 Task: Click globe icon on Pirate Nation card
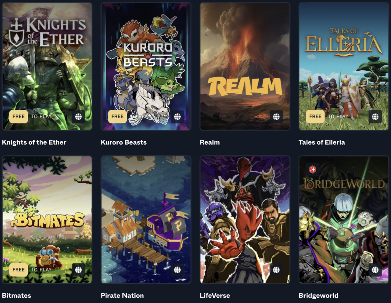[177, 270]
